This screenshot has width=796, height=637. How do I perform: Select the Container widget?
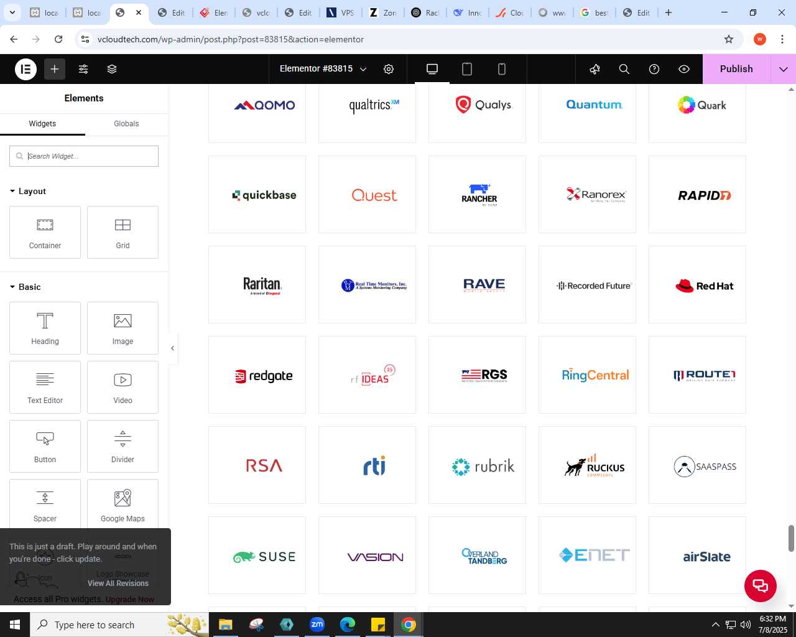pos(45,232)
